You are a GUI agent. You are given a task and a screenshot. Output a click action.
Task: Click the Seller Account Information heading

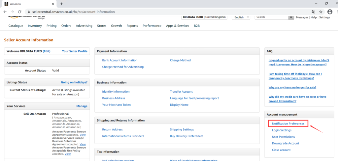click(29, 40)
